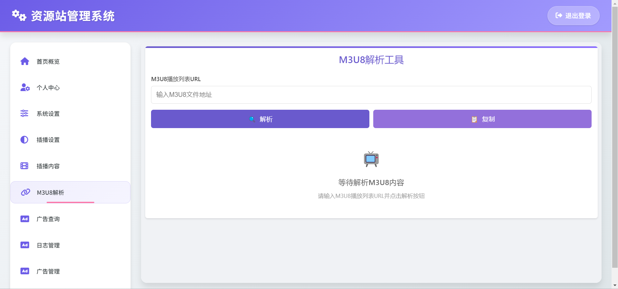Select 插播设置 in the sidebar

(x=71, y=140)
